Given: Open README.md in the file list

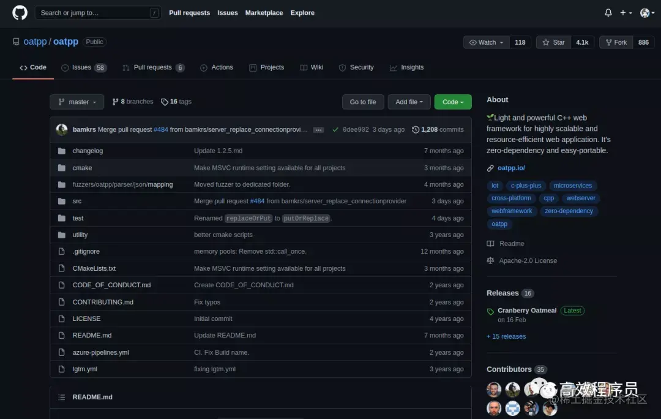Looking at the screenshot, I should tap(92, 335).
